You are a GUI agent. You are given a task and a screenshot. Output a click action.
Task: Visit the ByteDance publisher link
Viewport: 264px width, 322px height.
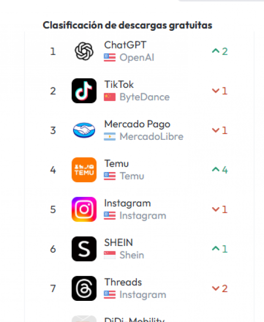(144, 97)
